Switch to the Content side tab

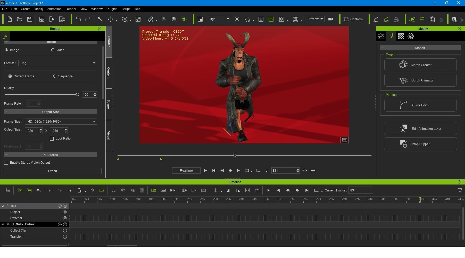pyautogui.click(x=109, y=73)
